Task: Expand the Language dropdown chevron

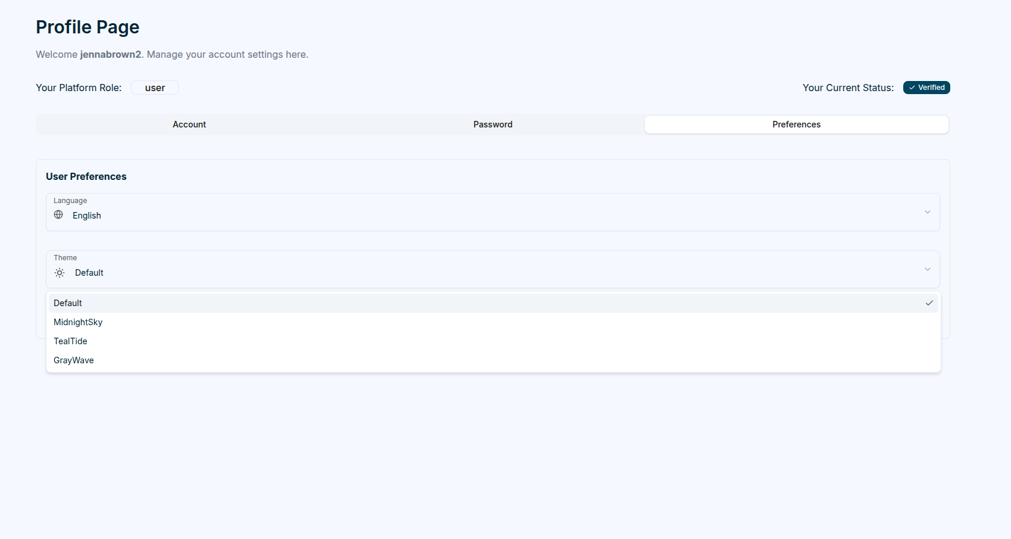Action: pyautogui.click(x=927, y=212)
